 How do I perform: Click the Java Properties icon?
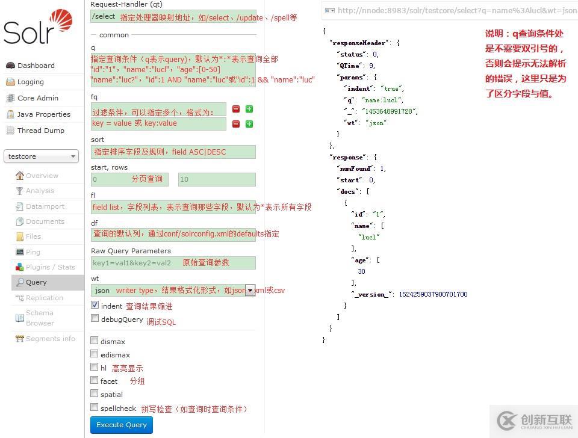click(10, 114)
